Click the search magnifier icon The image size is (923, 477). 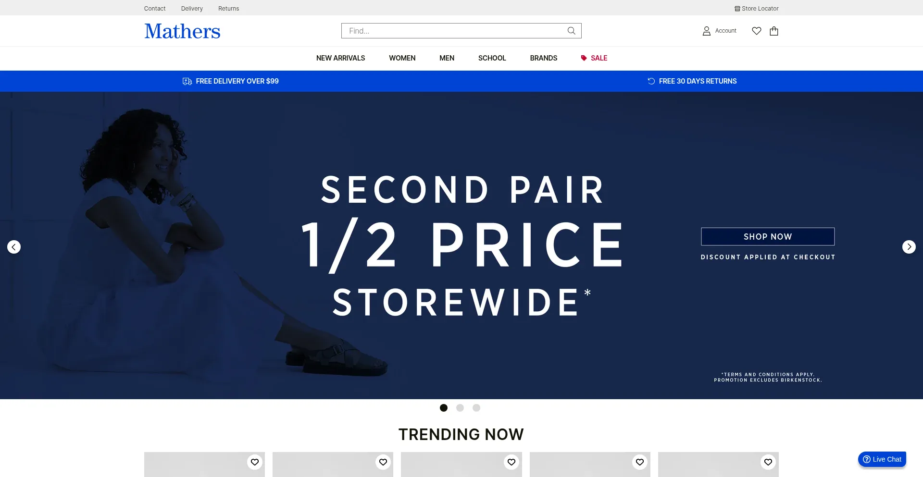(571, 31)
